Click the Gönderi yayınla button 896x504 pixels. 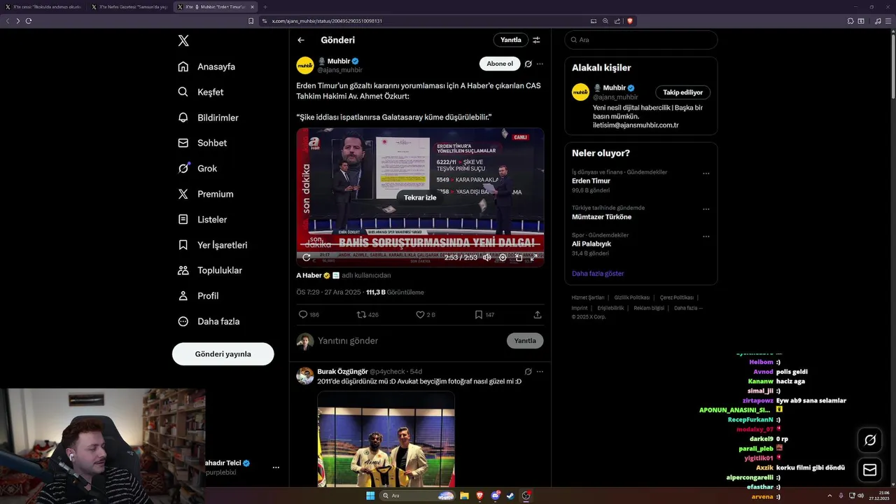[x=223, y=353]
